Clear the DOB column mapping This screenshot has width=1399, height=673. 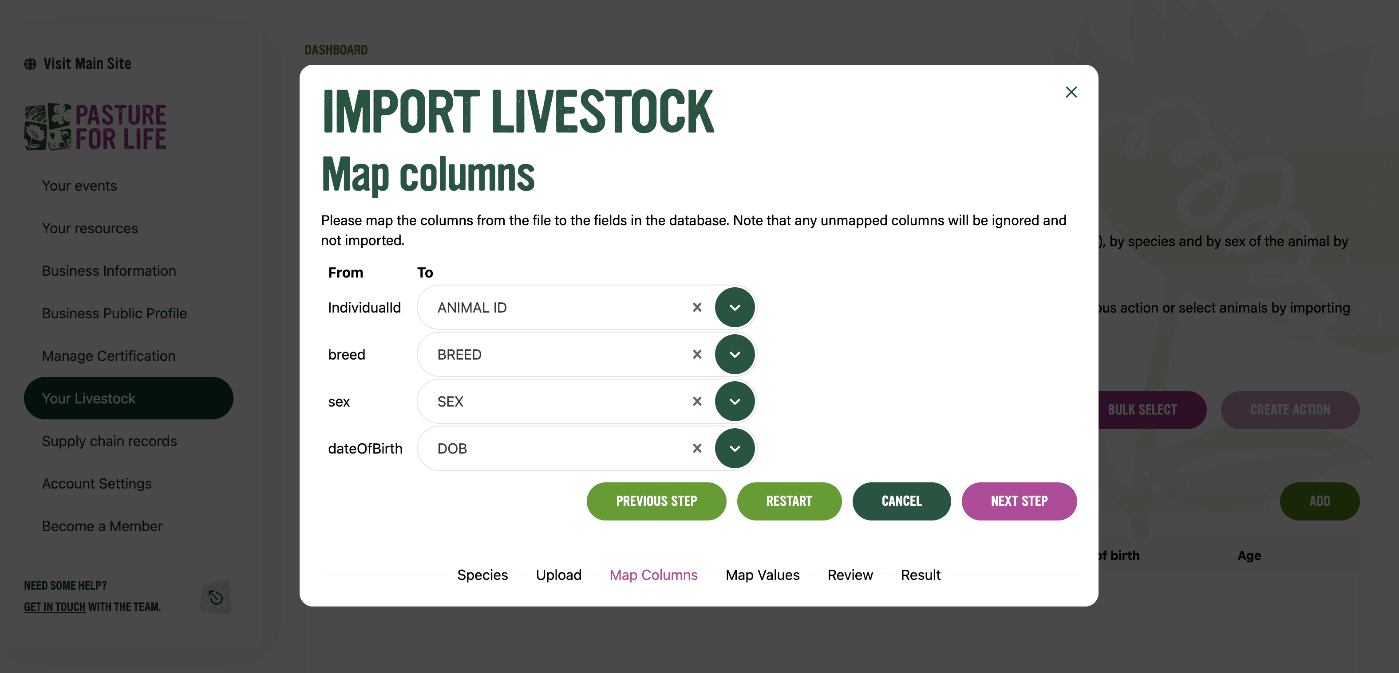coord(697,448)
